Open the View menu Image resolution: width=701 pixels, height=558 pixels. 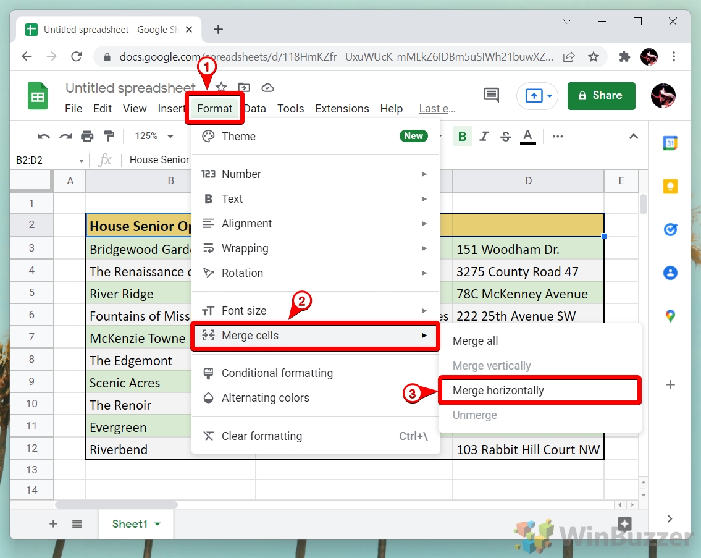tap(135, 109)
